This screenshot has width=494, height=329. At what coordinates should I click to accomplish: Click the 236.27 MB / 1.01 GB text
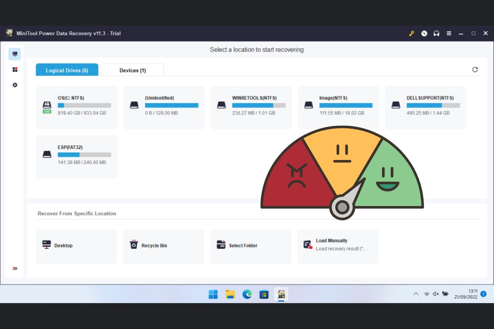click(254, 113)
